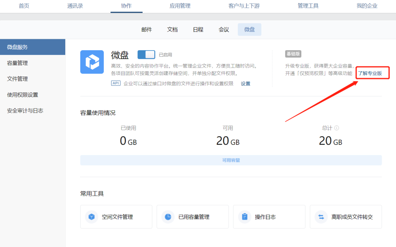
Task: Click the 0 GB used value
Action: (x=128, y=141)
